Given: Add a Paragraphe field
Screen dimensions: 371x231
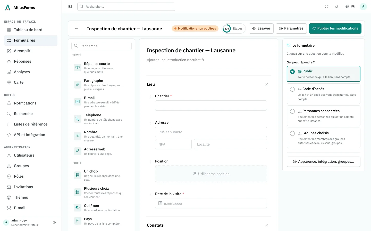Looking at the screenshot, I should 102,85.
